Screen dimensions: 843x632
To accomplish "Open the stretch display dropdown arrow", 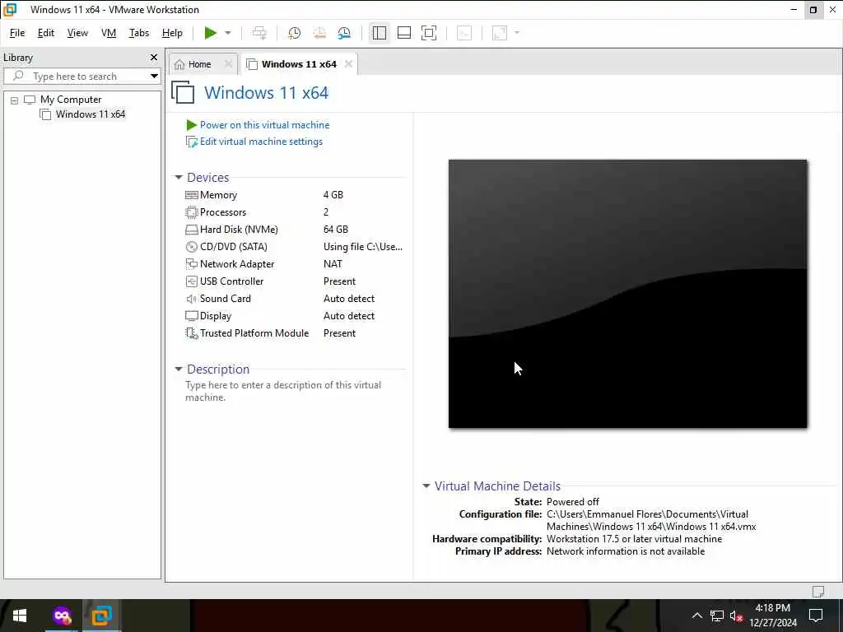I will tap(517, 33).
